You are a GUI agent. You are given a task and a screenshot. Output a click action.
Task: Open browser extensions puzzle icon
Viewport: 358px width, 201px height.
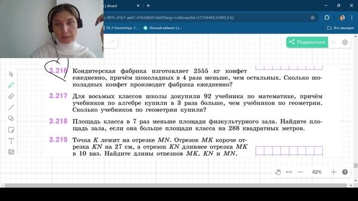327,17
